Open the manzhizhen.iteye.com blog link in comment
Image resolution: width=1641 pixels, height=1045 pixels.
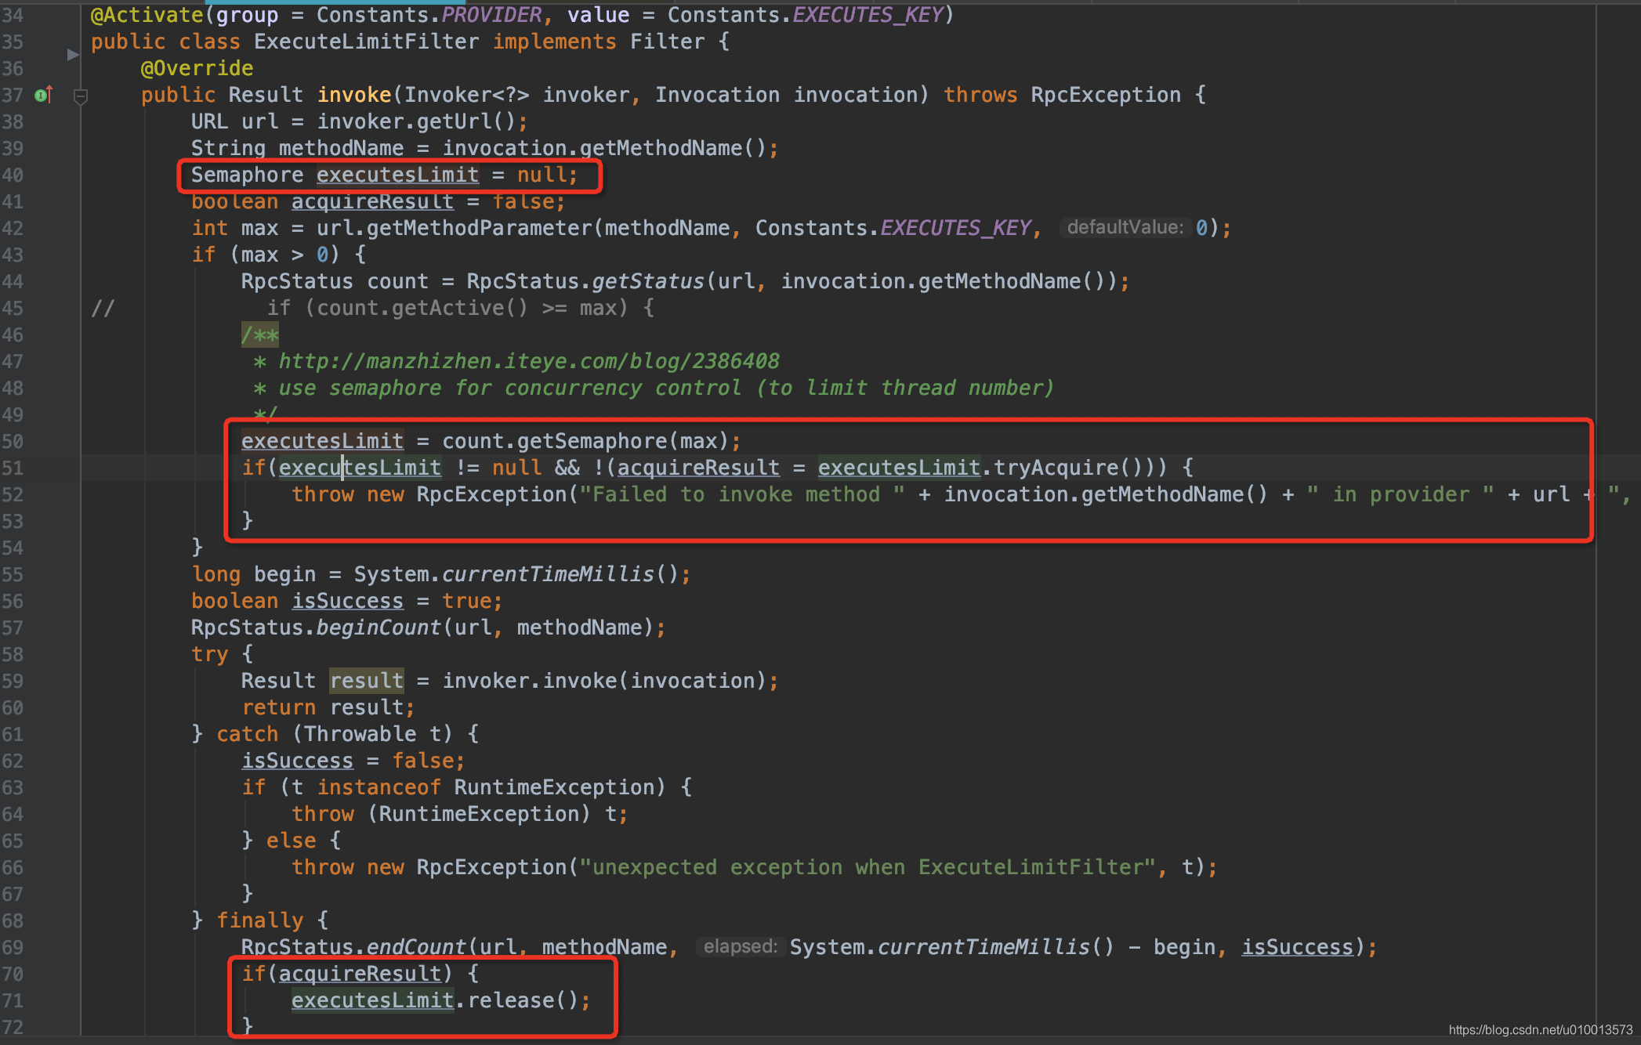coord(529,361)
